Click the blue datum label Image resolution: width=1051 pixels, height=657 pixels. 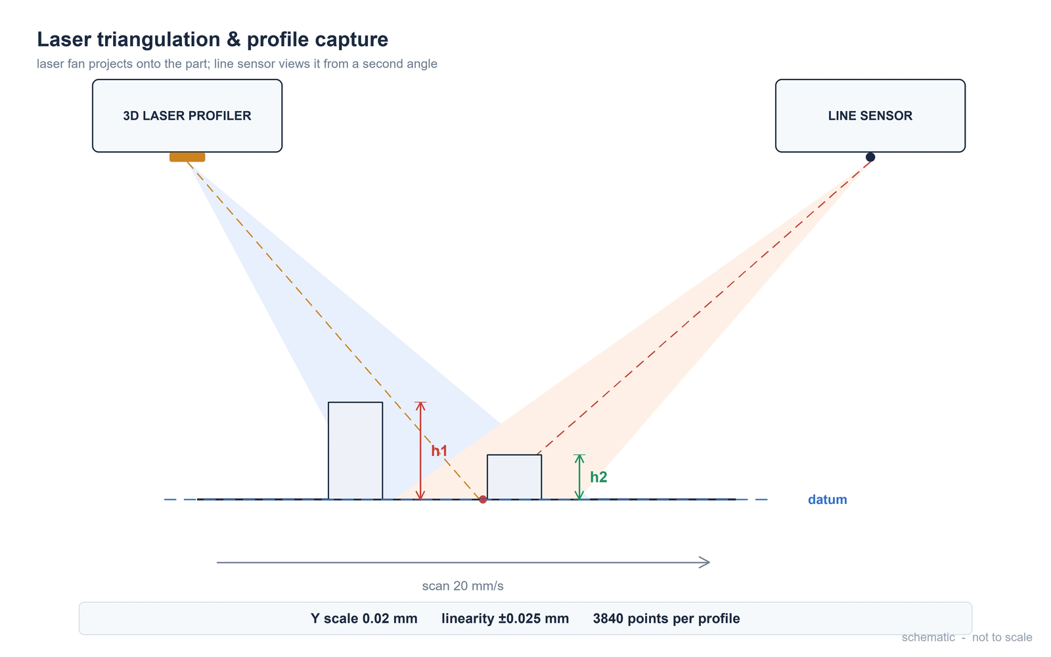tap(828, 499)
